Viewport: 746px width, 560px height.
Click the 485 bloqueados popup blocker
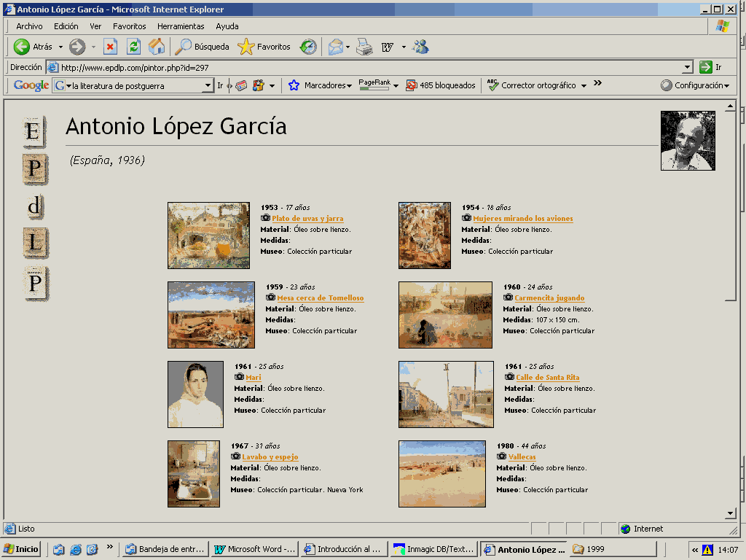click(441, 85)
